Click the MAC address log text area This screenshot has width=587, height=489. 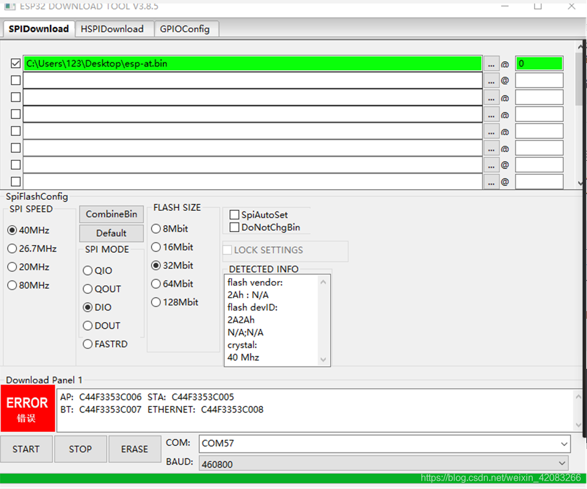tap(315, 409)
